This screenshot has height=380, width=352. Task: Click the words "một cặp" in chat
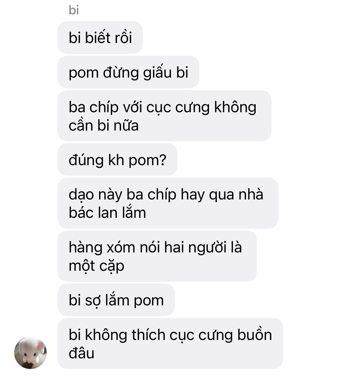point(96,266)
